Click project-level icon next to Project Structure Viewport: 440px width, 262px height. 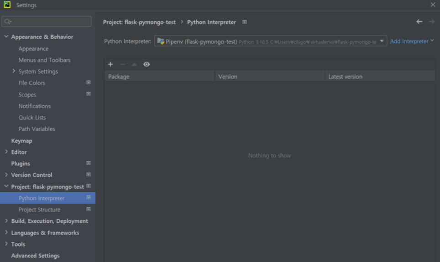click(89, 209)
